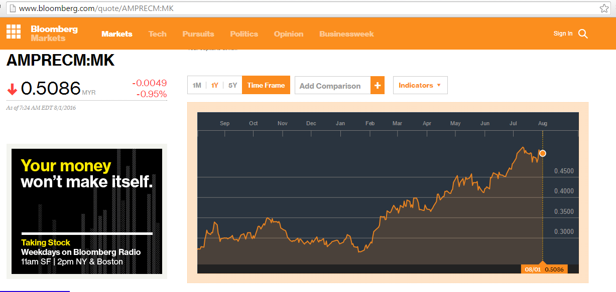
Task: Click the 0.5086 price value
Action: 51,89
